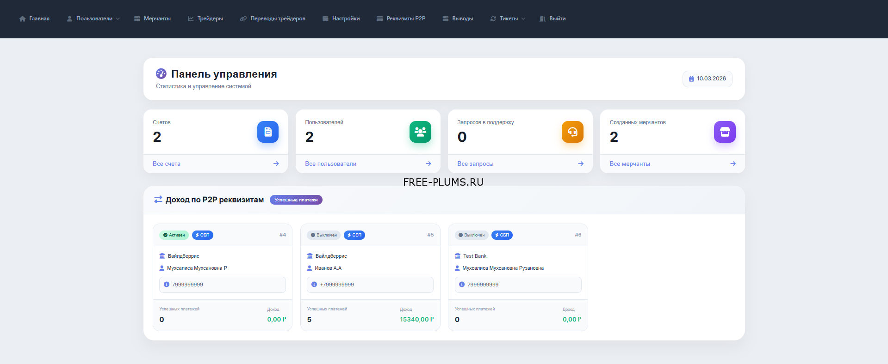Viewport: 888px width, 364px height.
Task: Click the Успешные платежи purple badge
Action: (296, 200)
